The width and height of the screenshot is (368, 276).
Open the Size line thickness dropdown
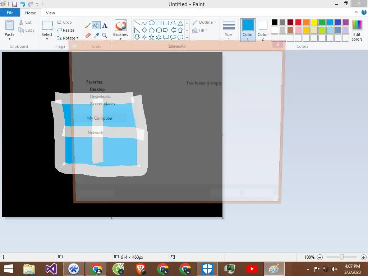(229, 29)
